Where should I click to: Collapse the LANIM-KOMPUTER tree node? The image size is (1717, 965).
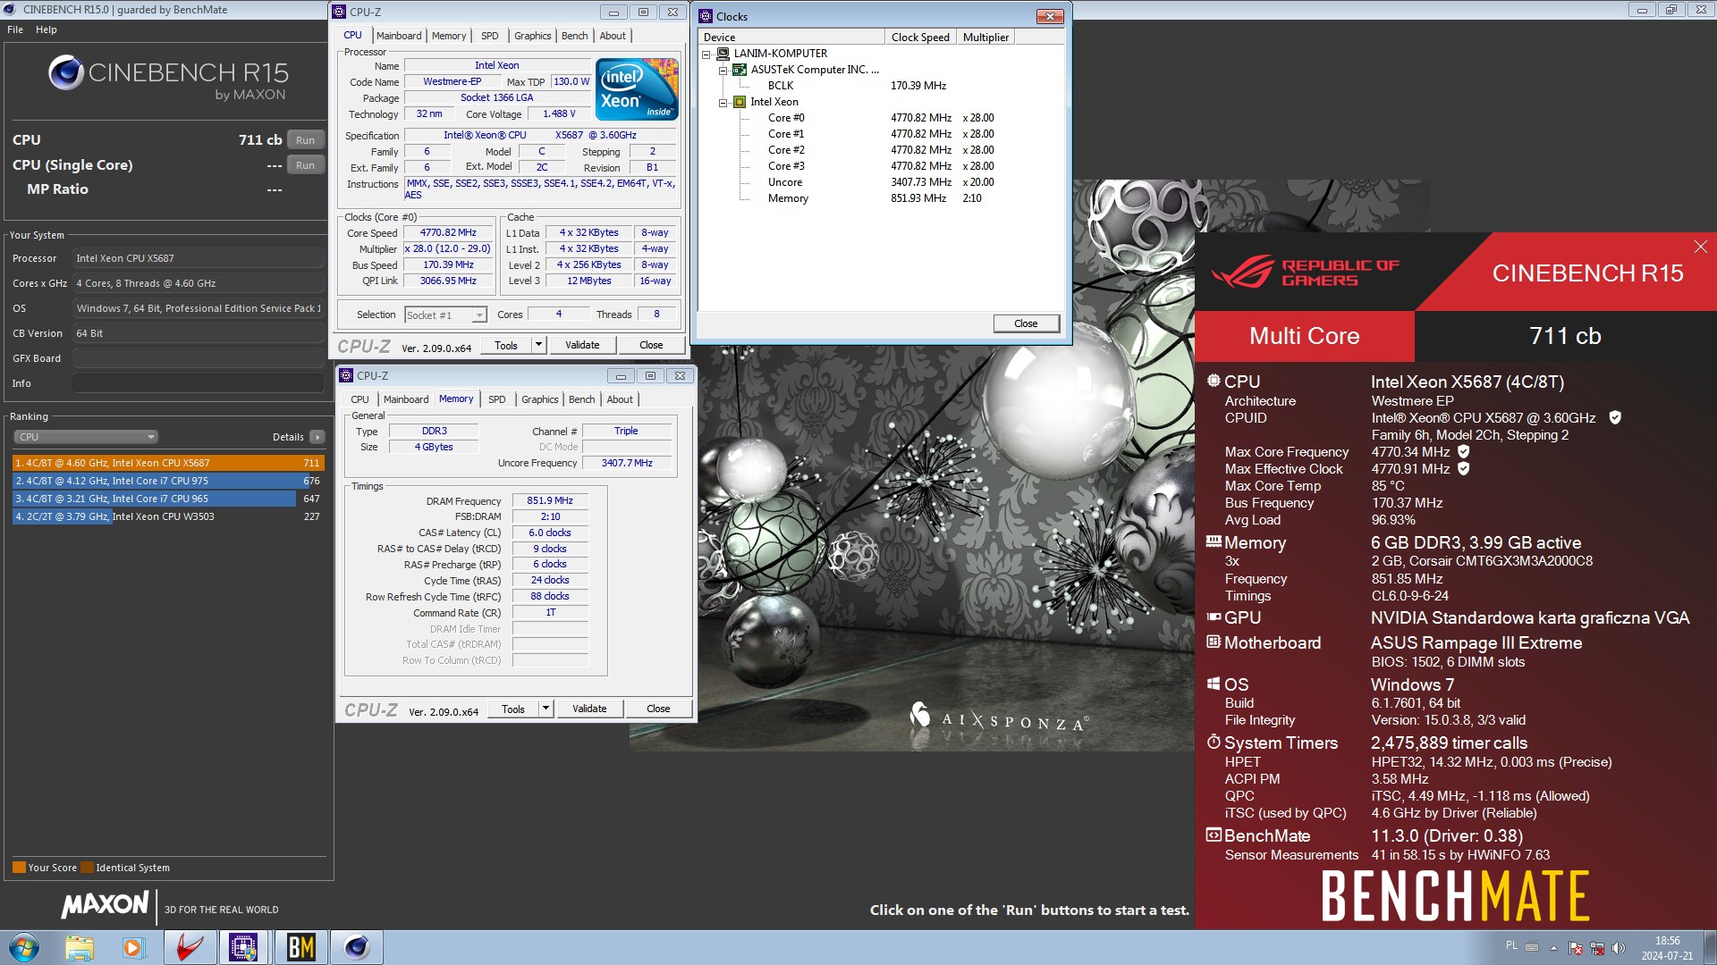(x=706, y=54)
